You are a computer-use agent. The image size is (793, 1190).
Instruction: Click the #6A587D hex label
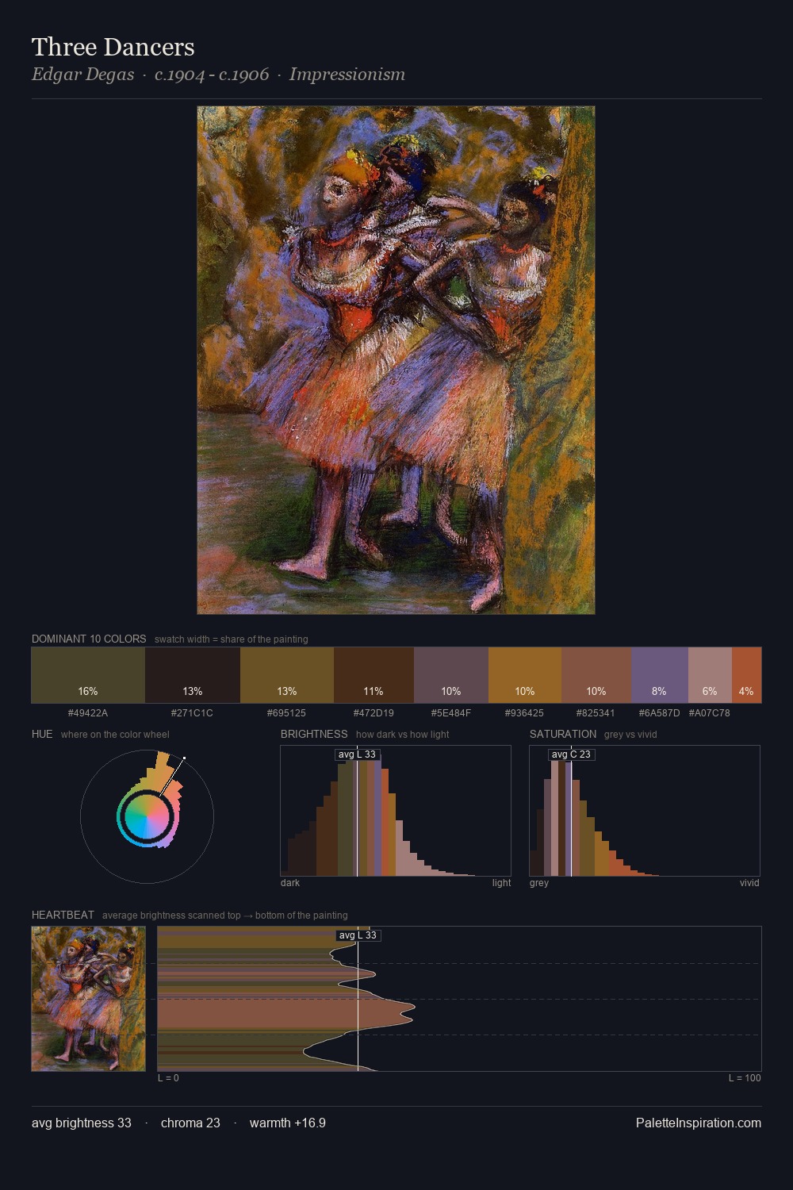tap(660, 713)
